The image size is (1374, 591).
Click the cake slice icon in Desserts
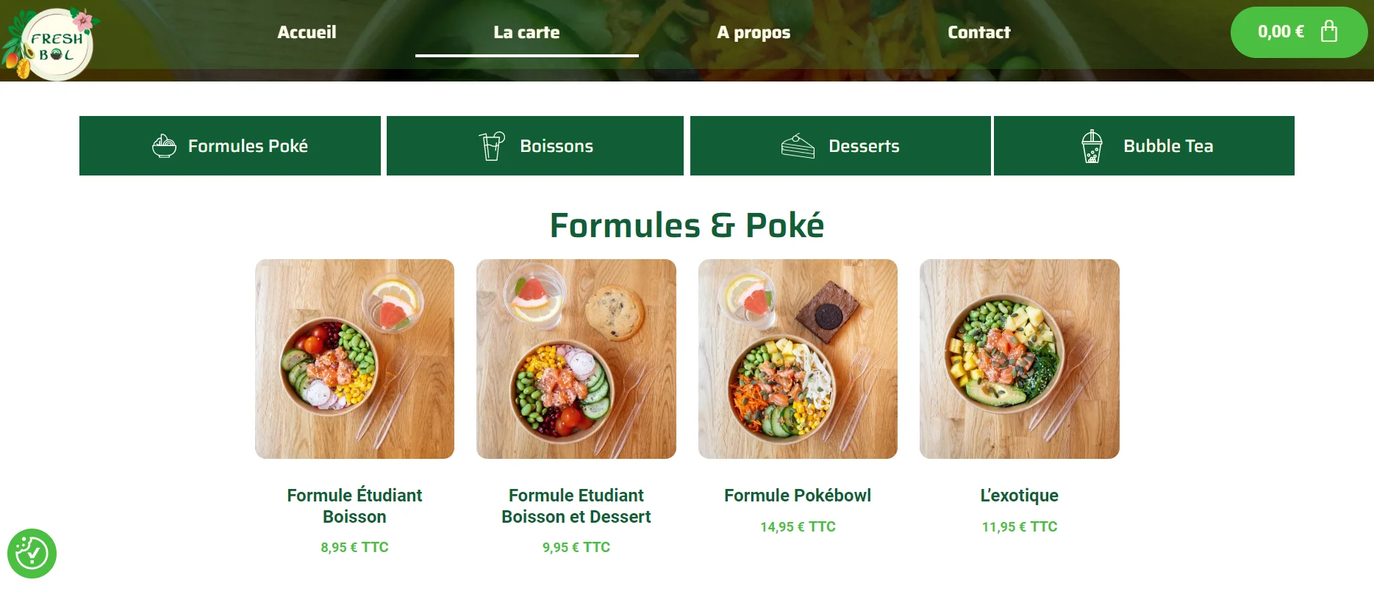(798, 146)
